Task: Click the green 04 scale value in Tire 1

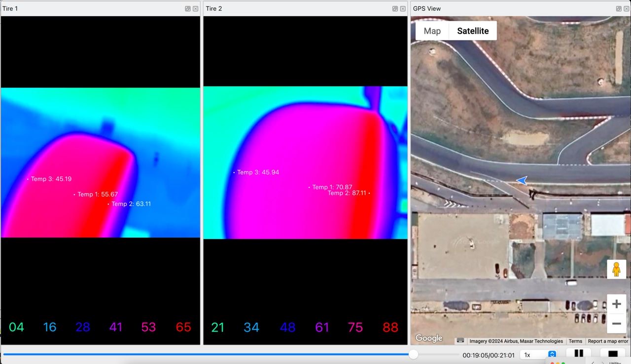Action: coord(16,327)
